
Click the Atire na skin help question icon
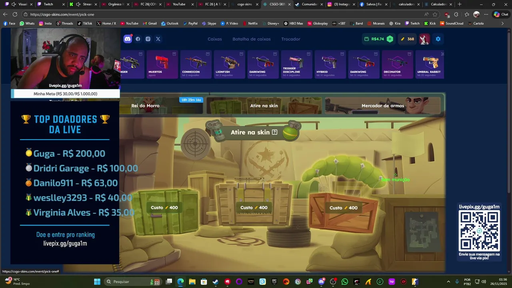274,132
